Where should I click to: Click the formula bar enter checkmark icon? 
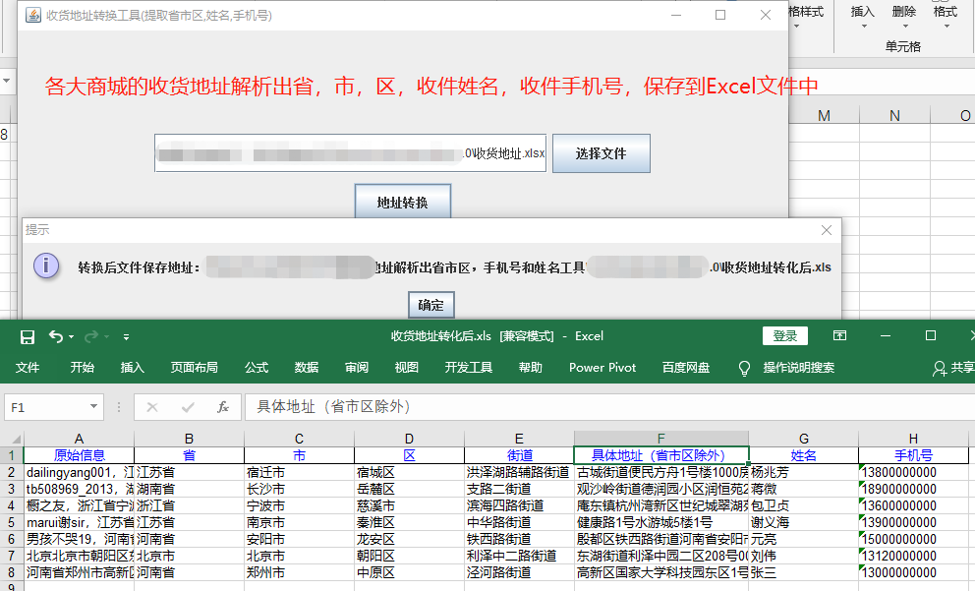pyautogui.click(x=188, y=406)
